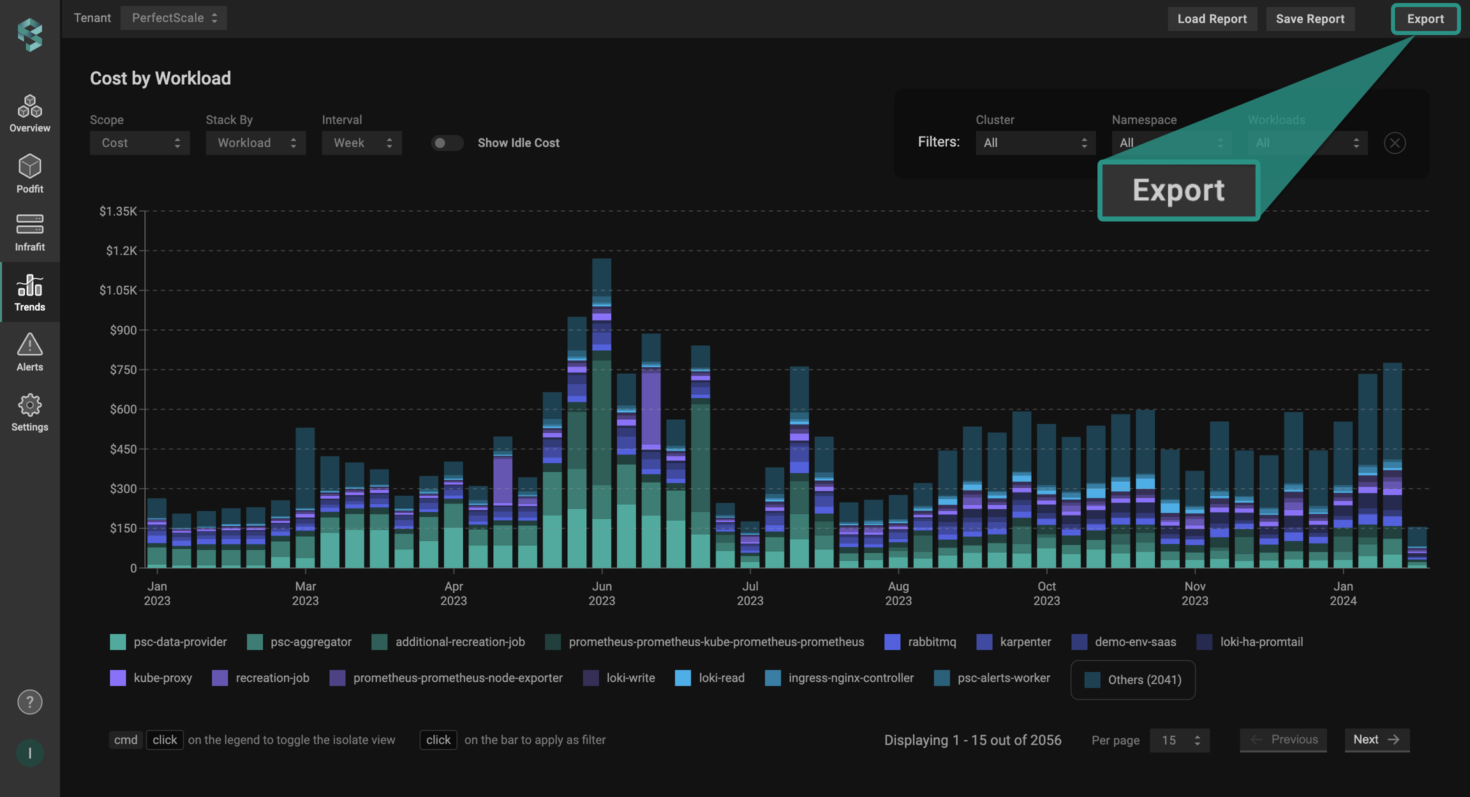
Task: Go to Next page of results
Action: [1377, 740]
